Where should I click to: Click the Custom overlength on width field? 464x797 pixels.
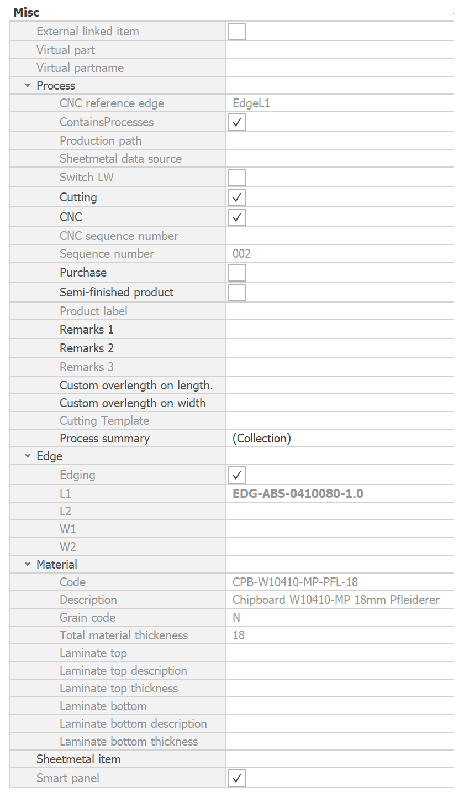click(x=339, y=403)
